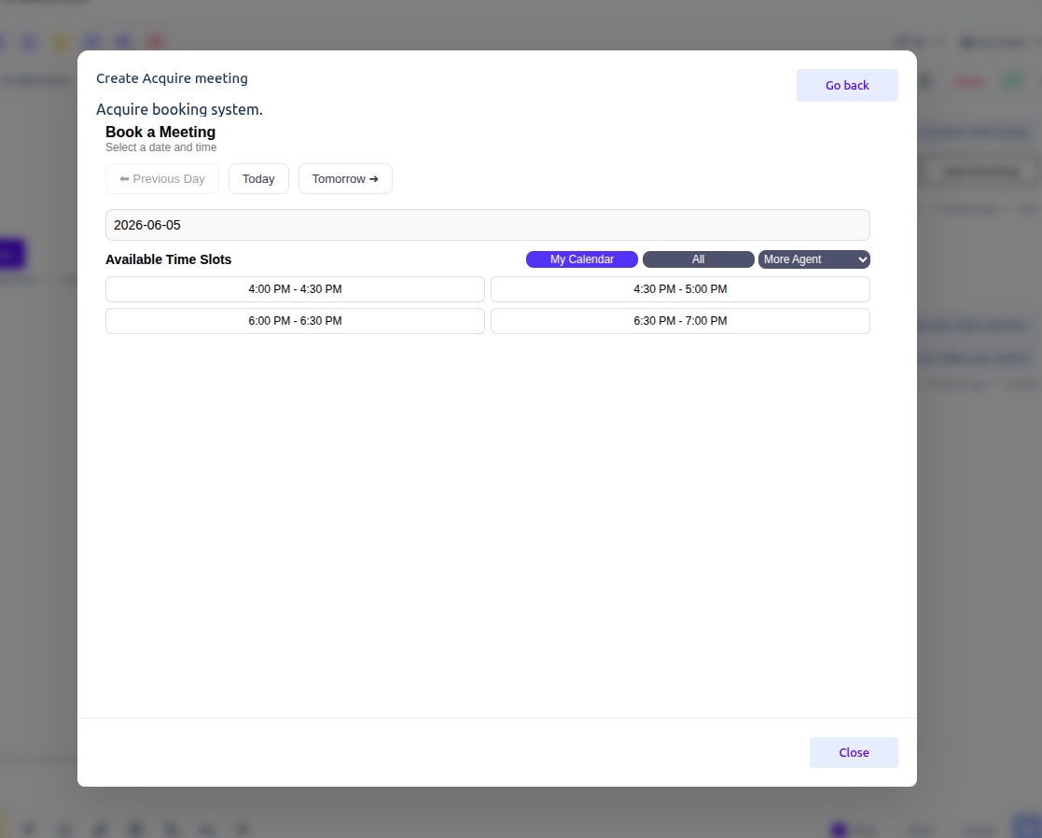Jump to Today's date
Image resolution: width=1042 pixels, height=838 pixels.
258,179
